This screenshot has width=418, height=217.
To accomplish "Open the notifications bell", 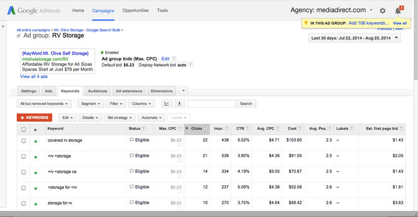I will pyautogui.click(x=399, y=10).
